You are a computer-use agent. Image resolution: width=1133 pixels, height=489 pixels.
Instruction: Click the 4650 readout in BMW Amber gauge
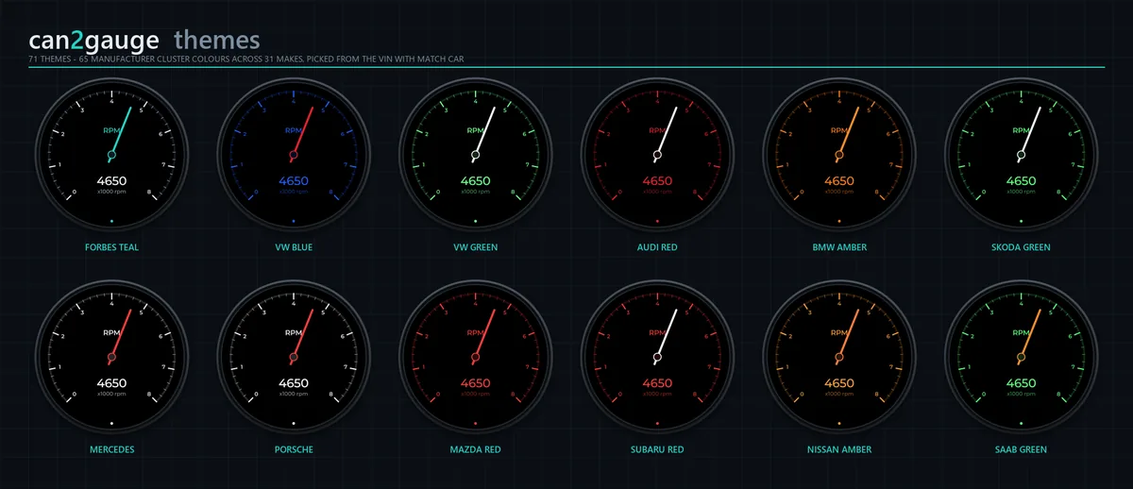click(839, 181)
